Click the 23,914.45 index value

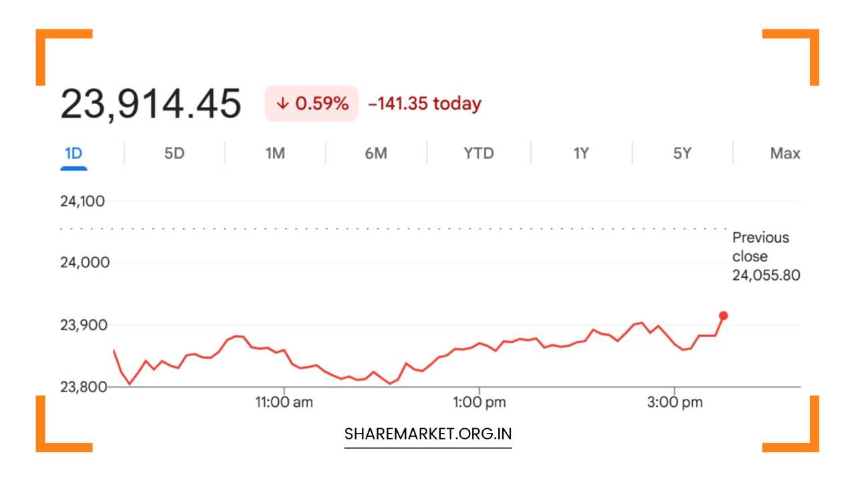pos(150,104)
